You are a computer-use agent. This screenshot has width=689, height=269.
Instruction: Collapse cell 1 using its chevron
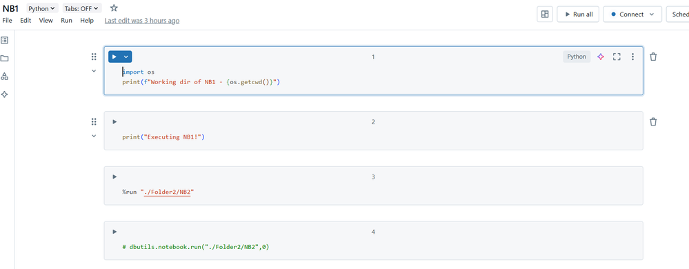tap(94, 71)
